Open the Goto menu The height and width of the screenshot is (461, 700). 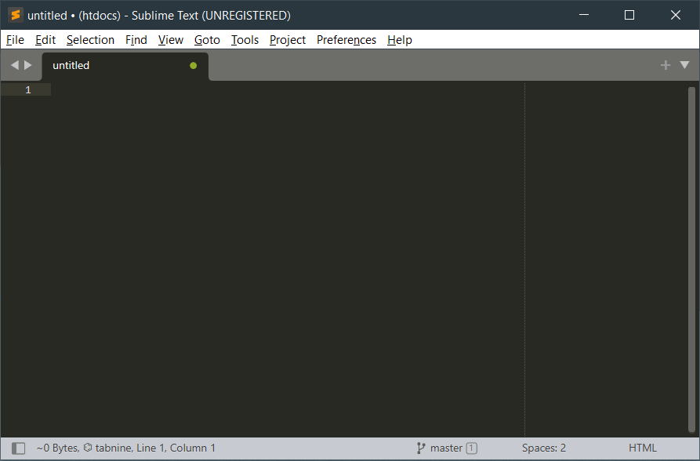click(x=207, y=40)
